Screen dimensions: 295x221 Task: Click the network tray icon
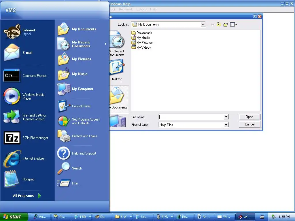point(274,217)
